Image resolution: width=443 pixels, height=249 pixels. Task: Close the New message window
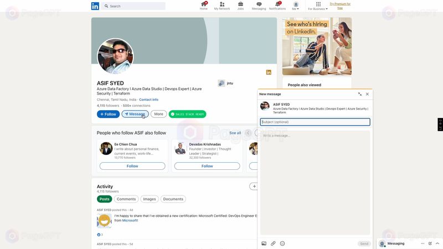click(367, 94)
